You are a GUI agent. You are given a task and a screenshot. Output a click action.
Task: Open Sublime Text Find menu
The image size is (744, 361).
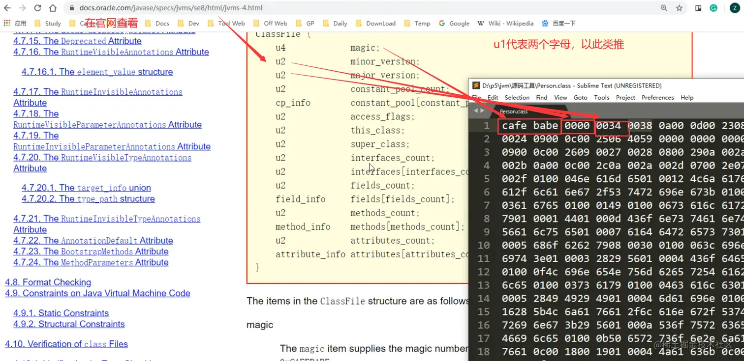542,97
